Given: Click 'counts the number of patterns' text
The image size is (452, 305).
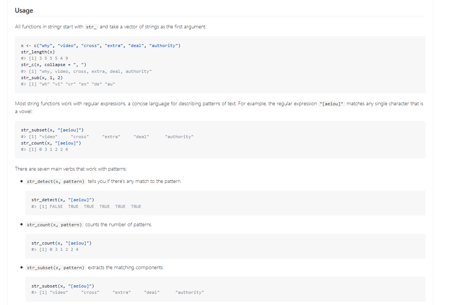Looking at the screenshot, I should tap(119, 225).
